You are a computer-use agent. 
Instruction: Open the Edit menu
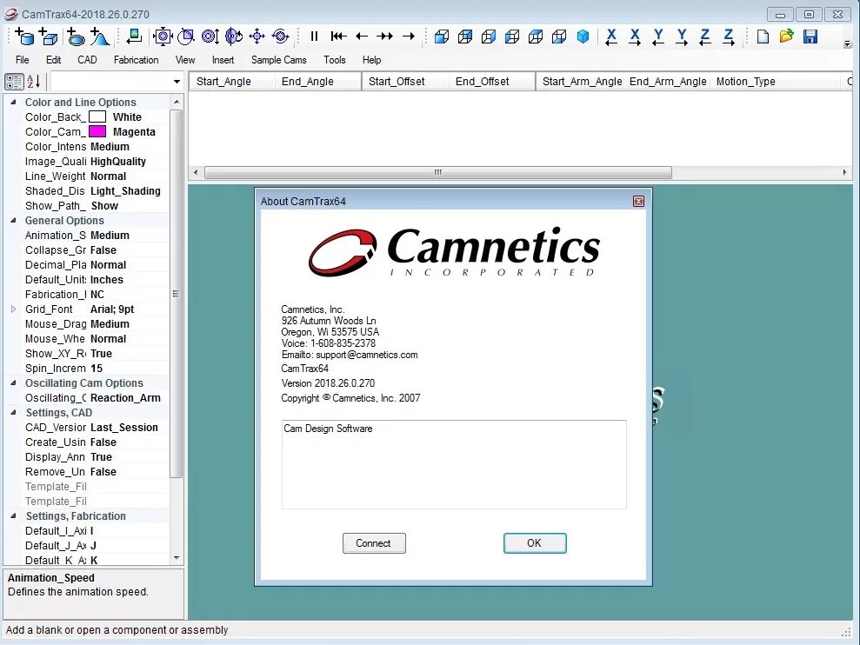point(53,60)
